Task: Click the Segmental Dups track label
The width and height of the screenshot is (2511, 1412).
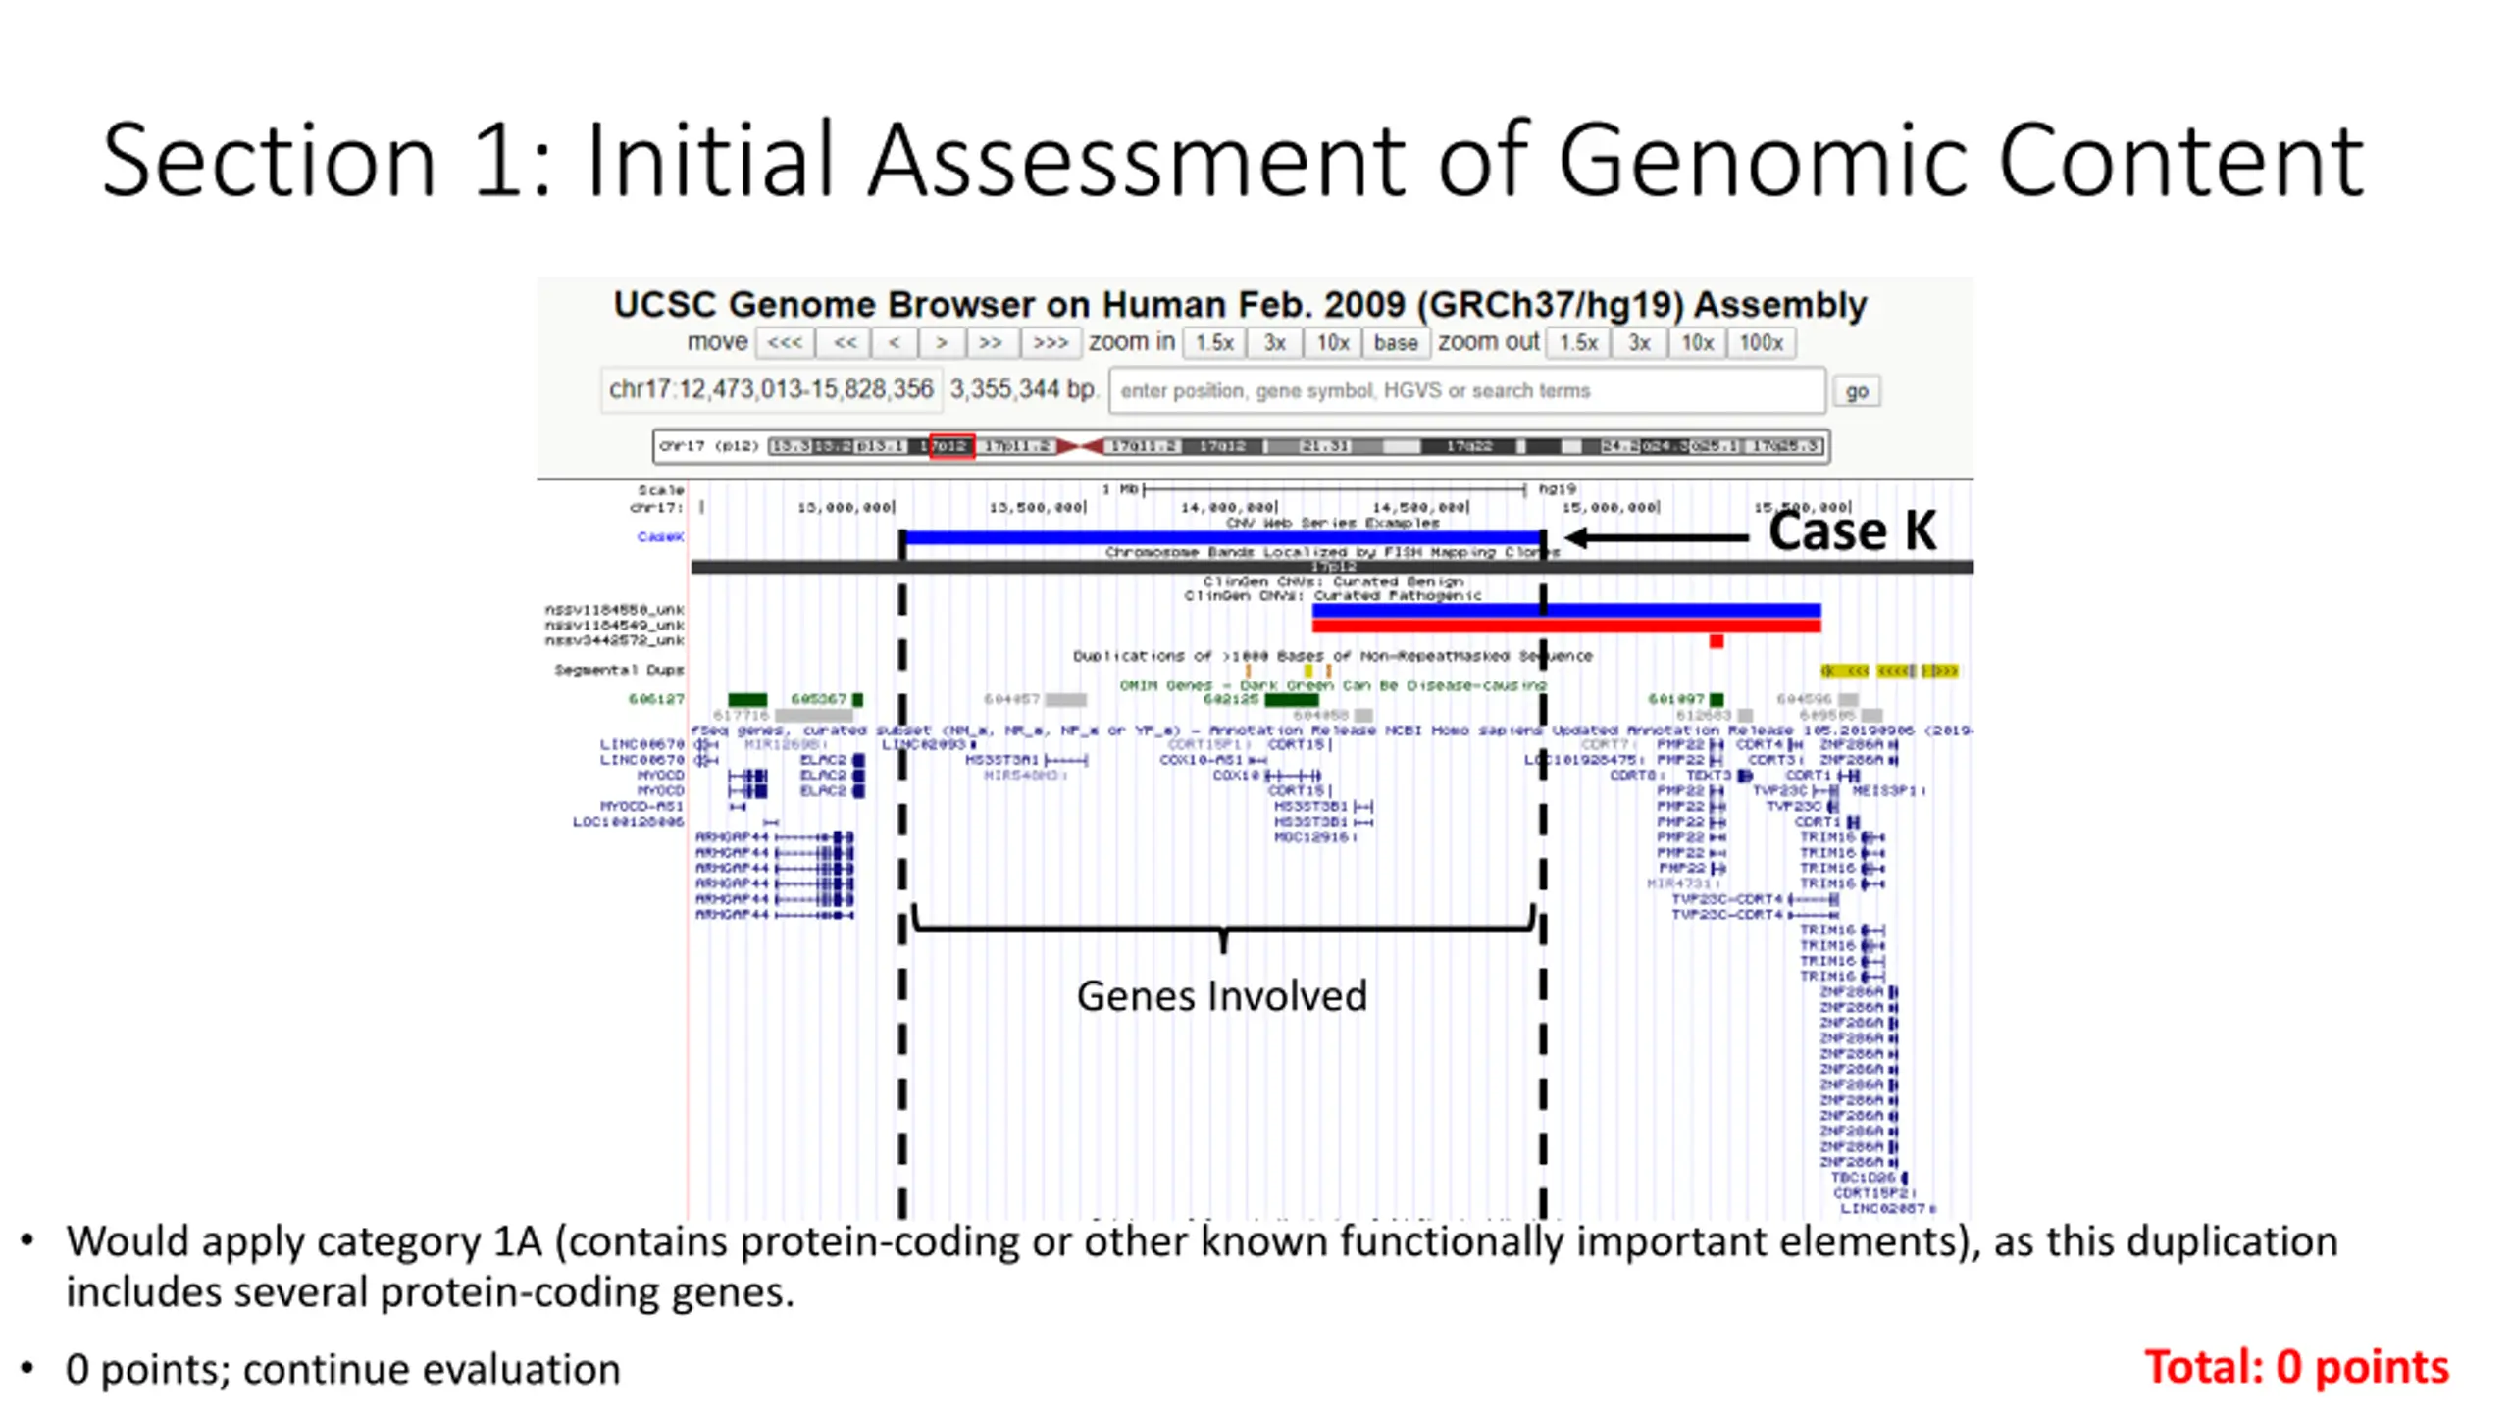Action: point(619,670)
